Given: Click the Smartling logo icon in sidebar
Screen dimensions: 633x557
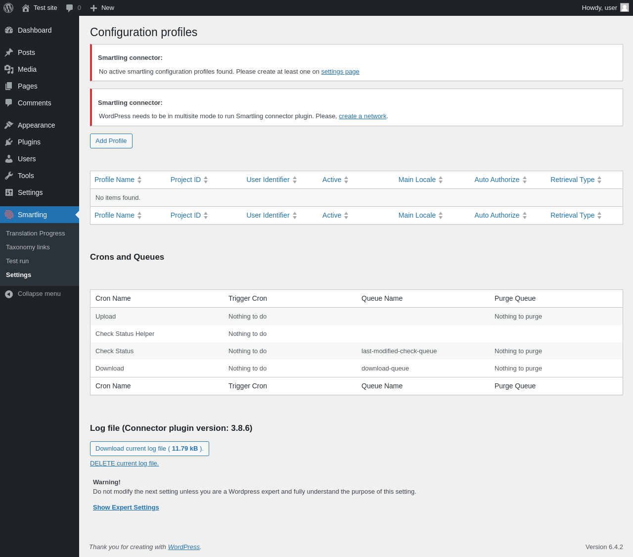Looking at the screenshot, I should [x=9, y=215].
